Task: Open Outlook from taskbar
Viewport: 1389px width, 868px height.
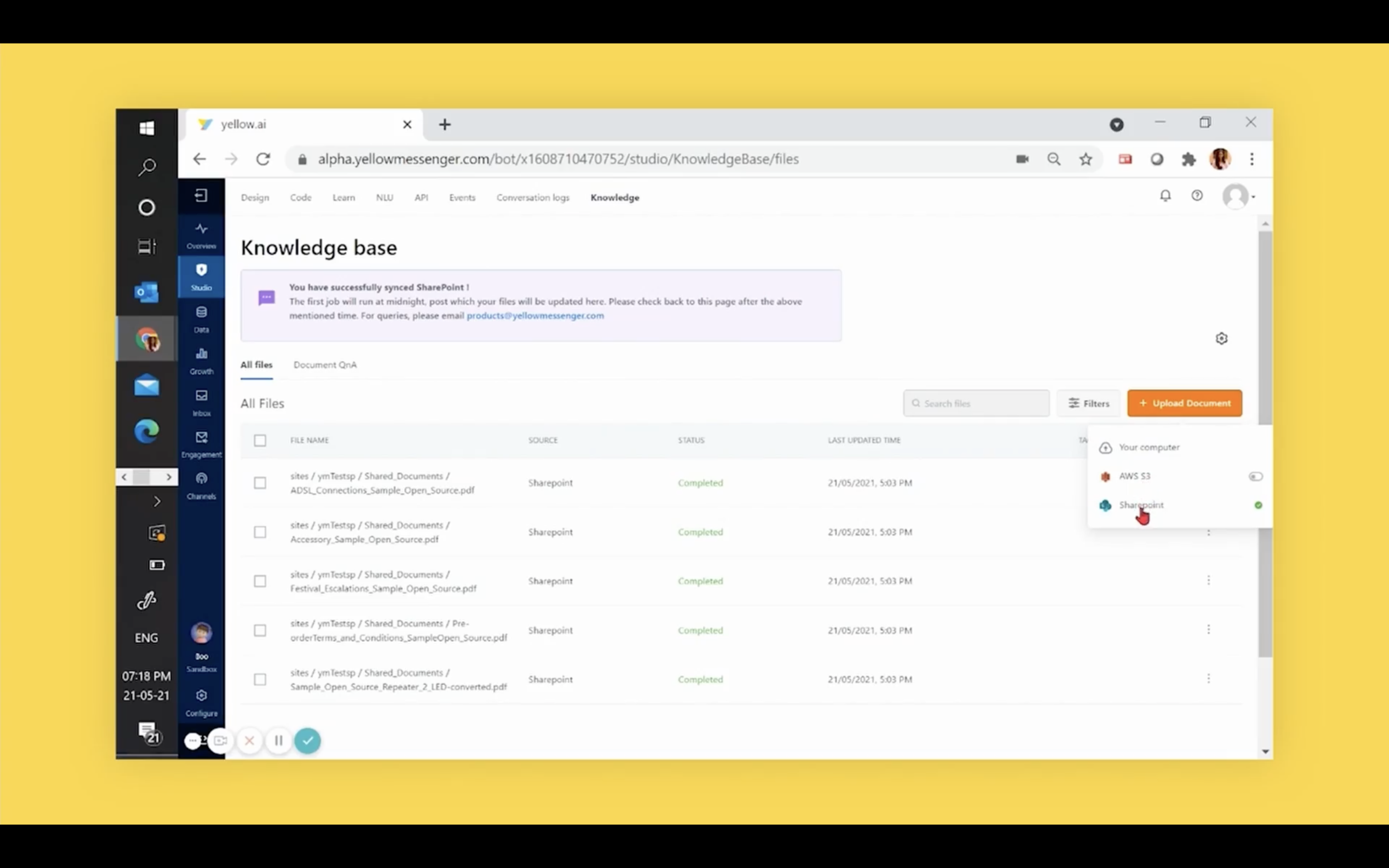Action: 147,292
